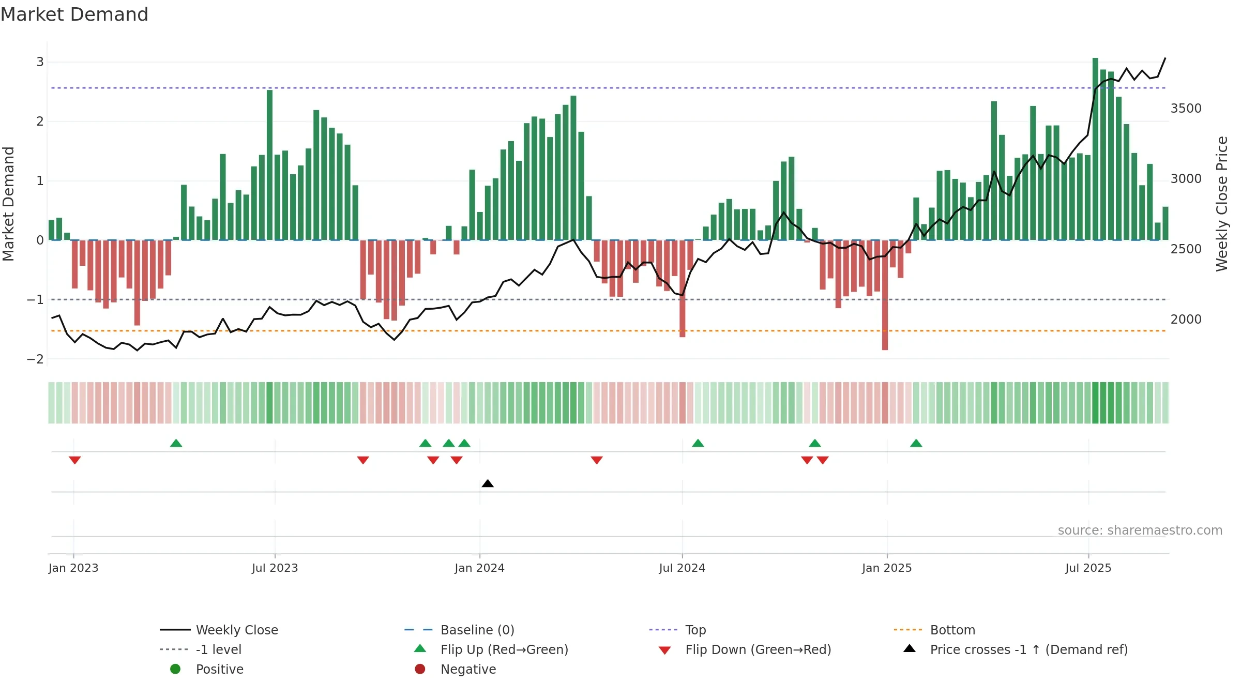This screenshot has height=698, width=1241.
Task: Click the red Flip Down legend triangle
Action: tap(665, 650)
